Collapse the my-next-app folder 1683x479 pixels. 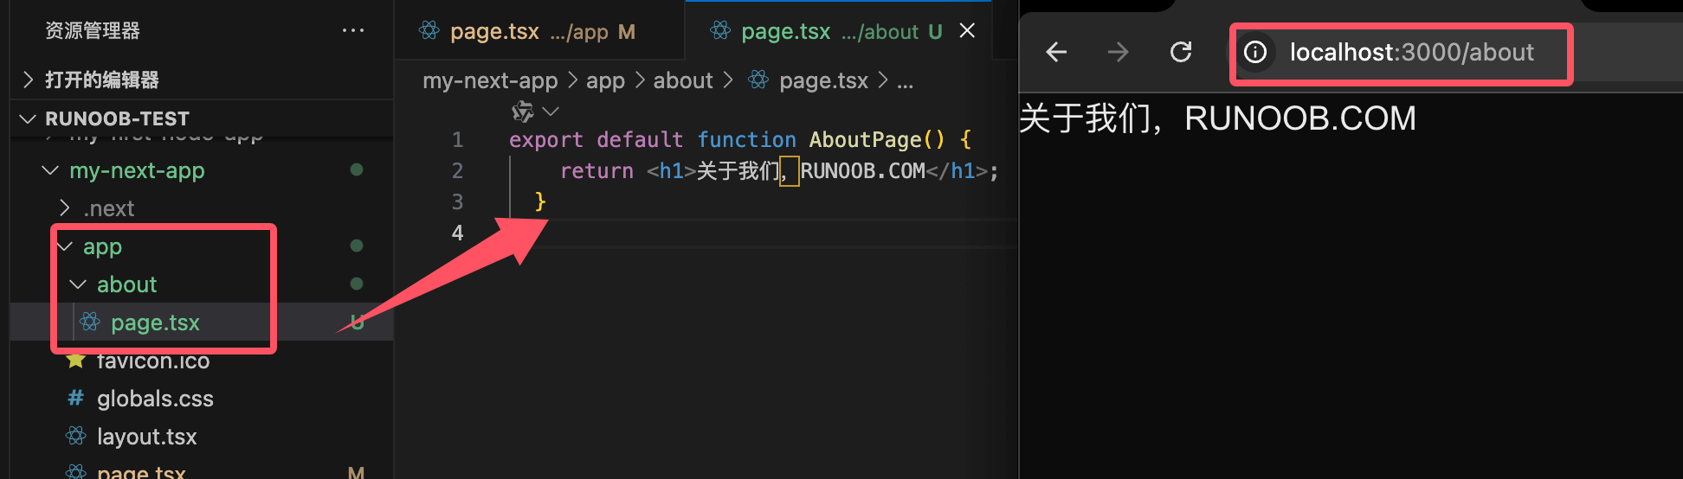pyautogui.click(x=51, y=170)
